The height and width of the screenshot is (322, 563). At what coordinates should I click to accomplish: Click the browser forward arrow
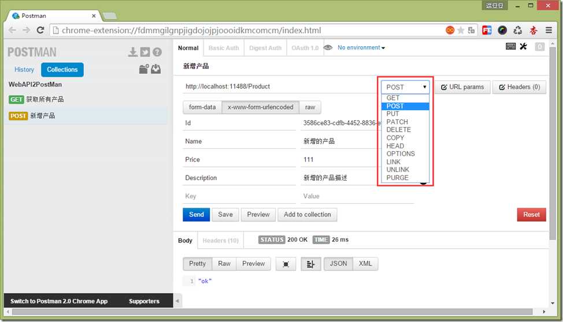[26, 30]
